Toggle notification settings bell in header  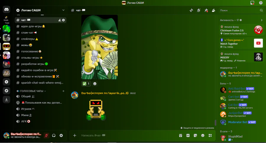click(199, 10)
